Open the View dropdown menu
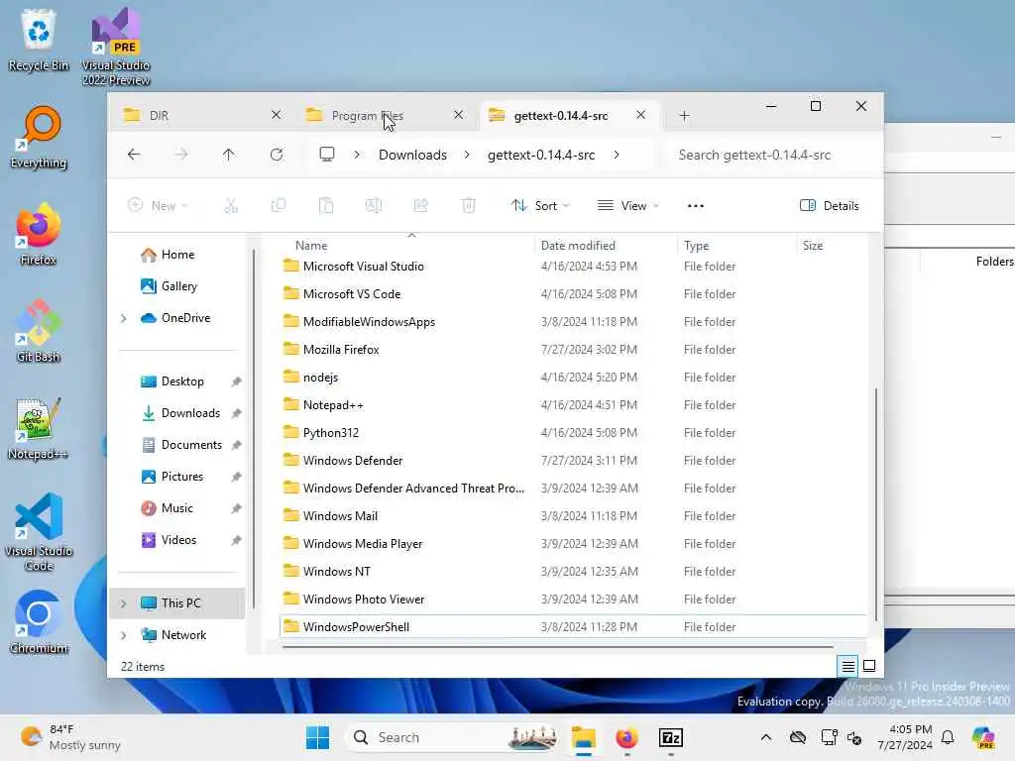Screen dimensions: 1015x761 click(x=627, y=206)
